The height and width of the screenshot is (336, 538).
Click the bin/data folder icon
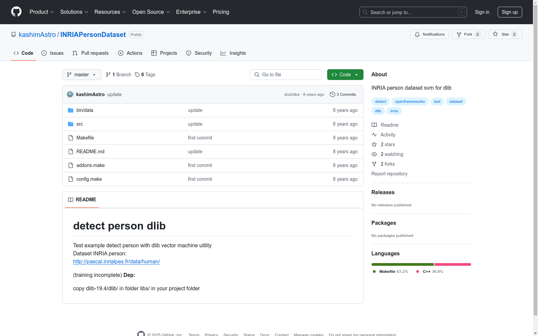coord(71,110)
